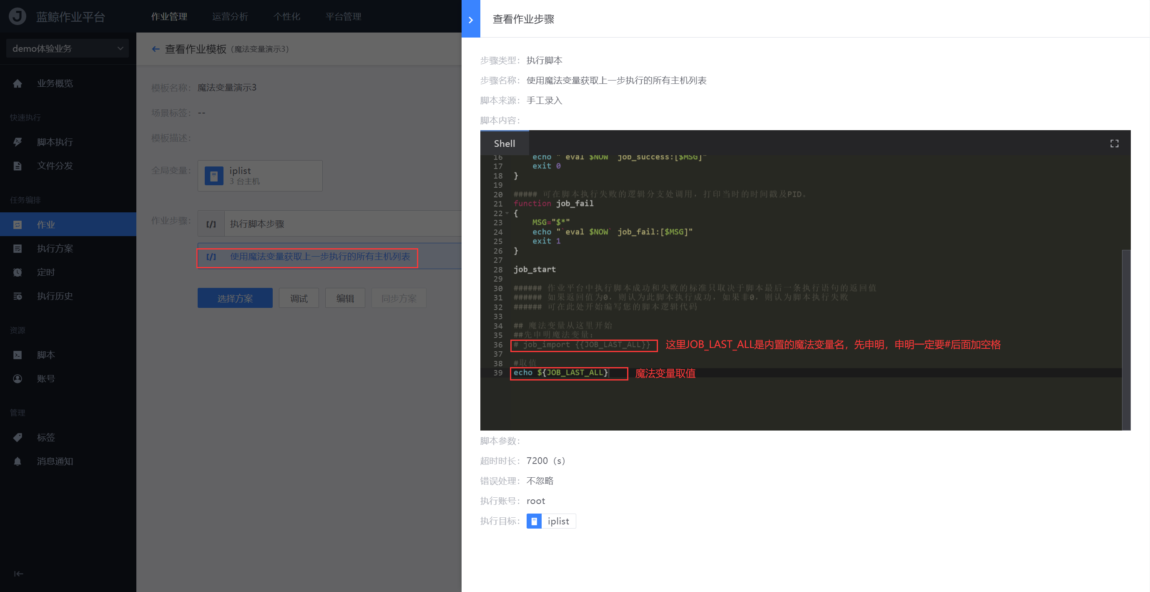Image resolution: width=1150 pixels, height=592 pixels.
Task: Open the 平台管理 top menu
Action: [x=343, y=17]
